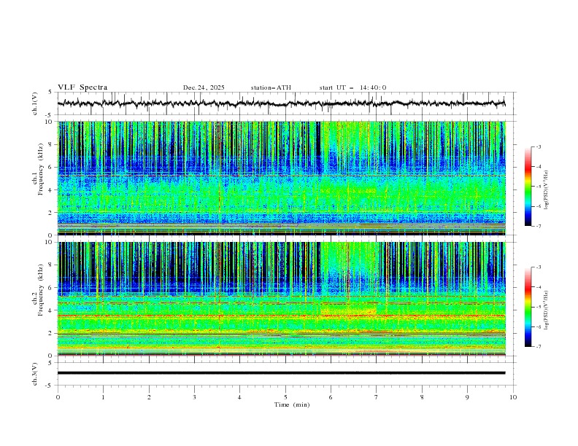Click the "station=ATH" header label
This screenshot has height=446, width=578.
tap(271, 87)
